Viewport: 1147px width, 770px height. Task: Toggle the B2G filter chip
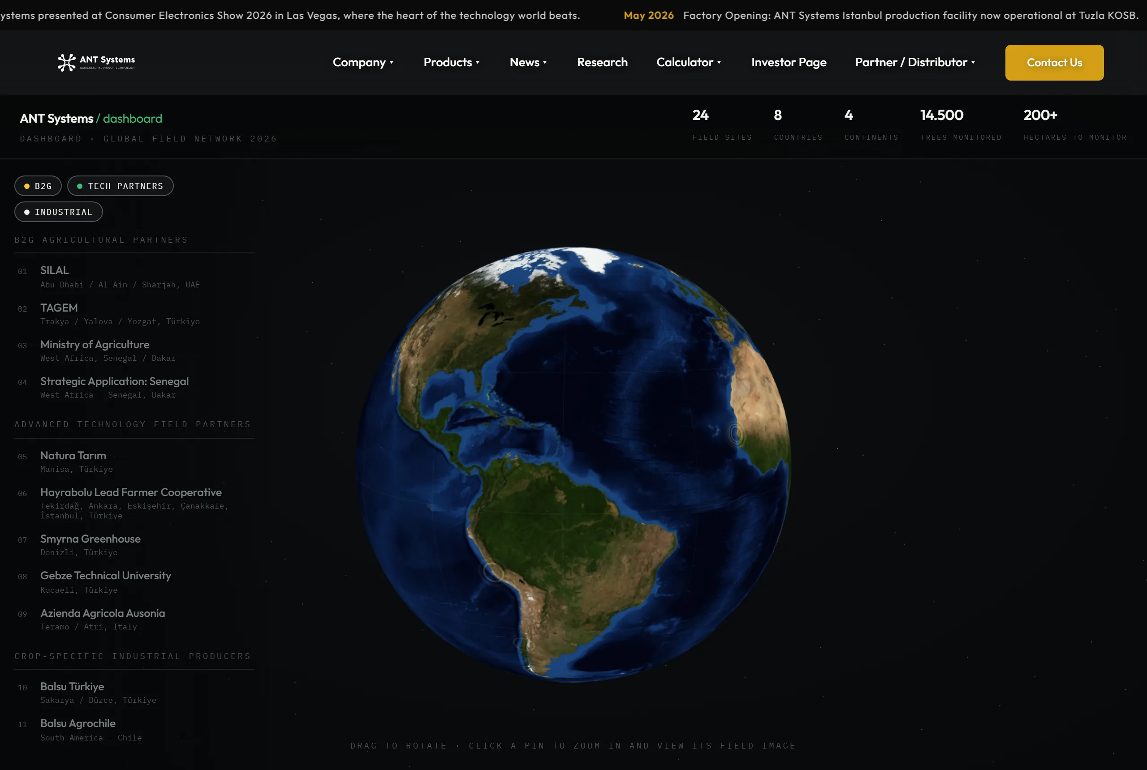(38, 186)
